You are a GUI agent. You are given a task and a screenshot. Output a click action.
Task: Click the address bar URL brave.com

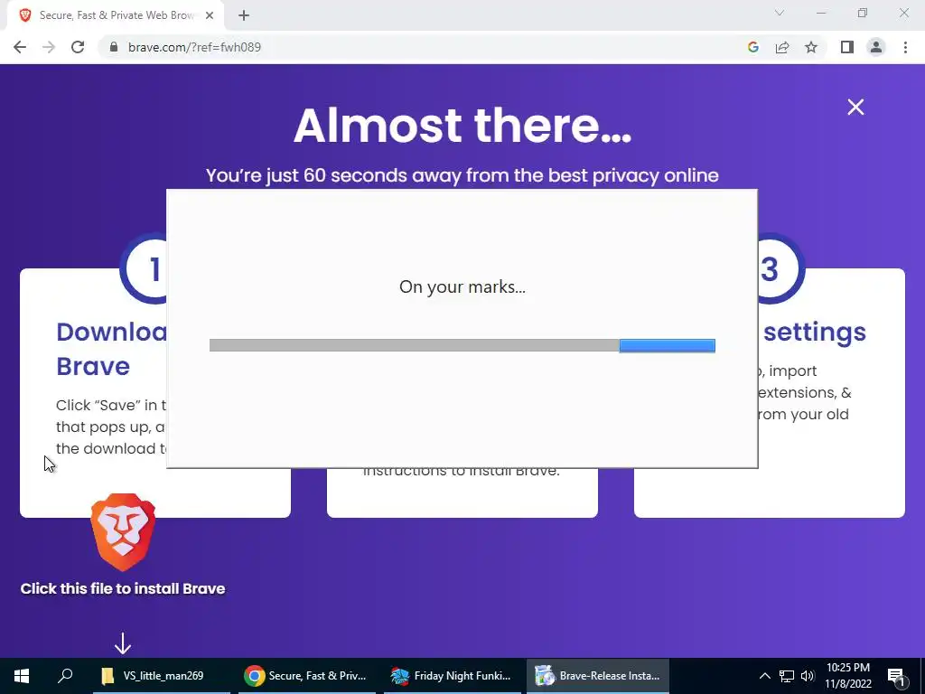(195, 47)
